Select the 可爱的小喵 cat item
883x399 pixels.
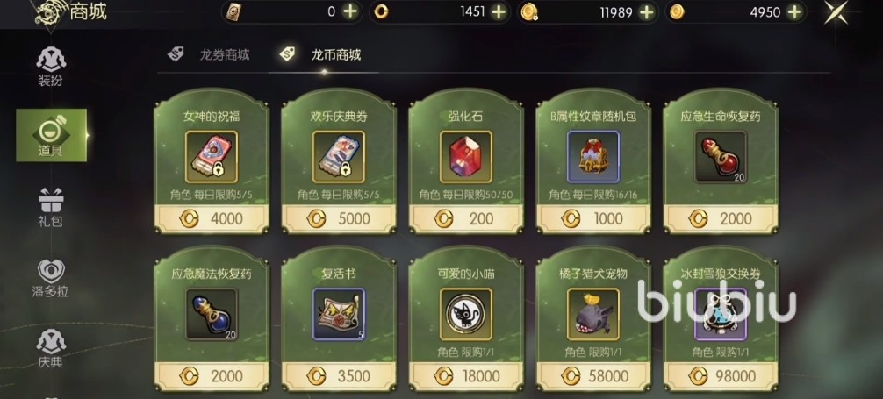466,315
